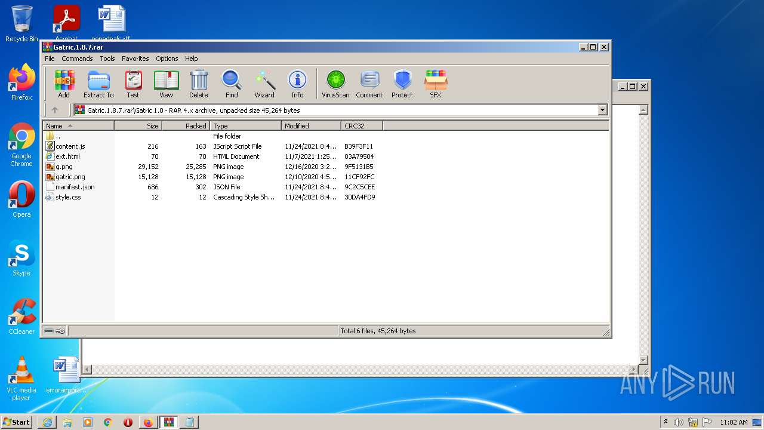Start VirusScan on the archive
The height and width of the screenshot is (430, 764).
coord(335,84)
